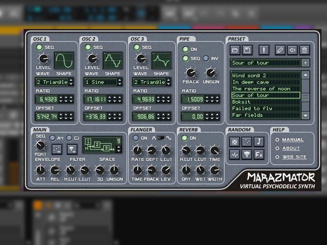This screenshot has height=245, width=327.
Task: Click the funnel filter randomize icon
Action: 247,154
